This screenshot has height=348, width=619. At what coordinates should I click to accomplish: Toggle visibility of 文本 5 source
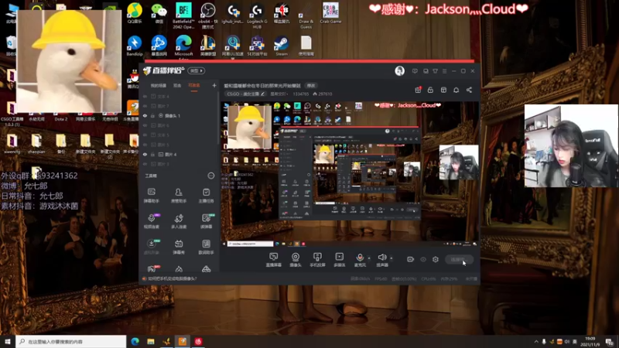point(145,135)
